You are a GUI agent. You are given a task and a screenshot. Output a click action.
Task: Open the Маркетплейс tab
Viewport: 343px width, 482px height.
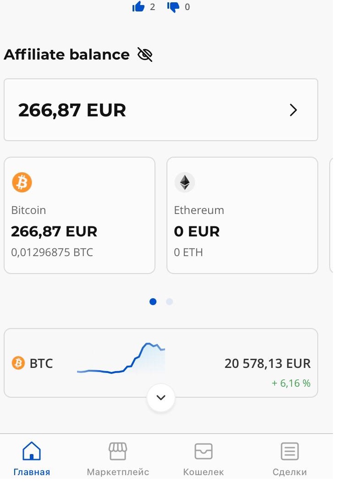118,457
